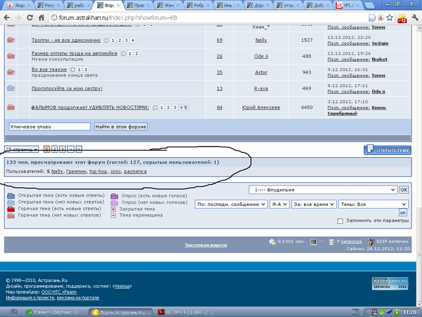Click the hot-topic folder icon beside 'Тролли - не все однозначно'
Screen dimensions: 422x317
(11, 41)
